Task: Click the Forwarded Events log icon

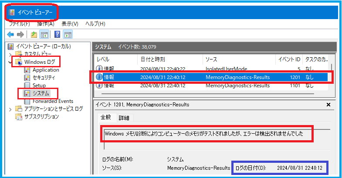Action: [x=27, y=101]
